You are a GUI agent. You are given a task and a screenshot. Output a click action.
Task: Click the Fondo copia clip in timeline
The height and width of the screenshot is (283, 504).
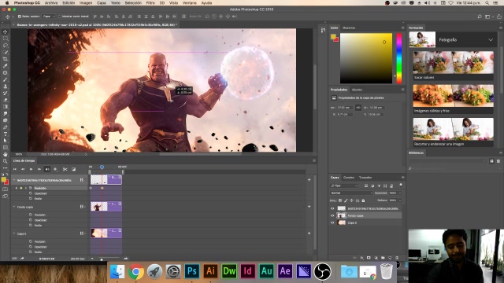[x=106, y=206]
